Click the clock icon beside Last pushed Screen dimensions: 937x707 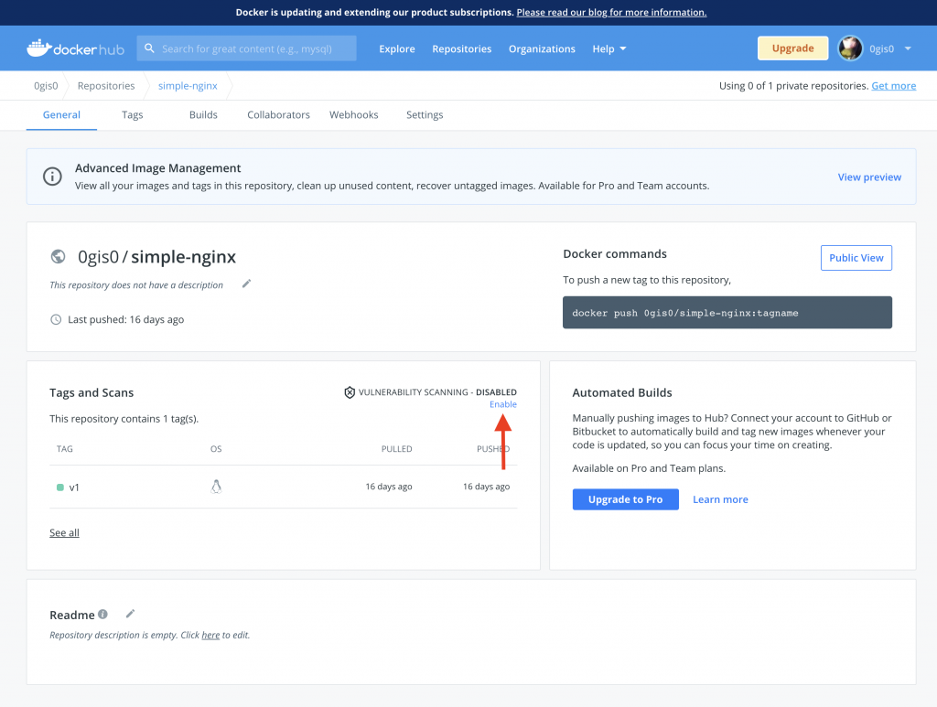click(x=56, y=319)
